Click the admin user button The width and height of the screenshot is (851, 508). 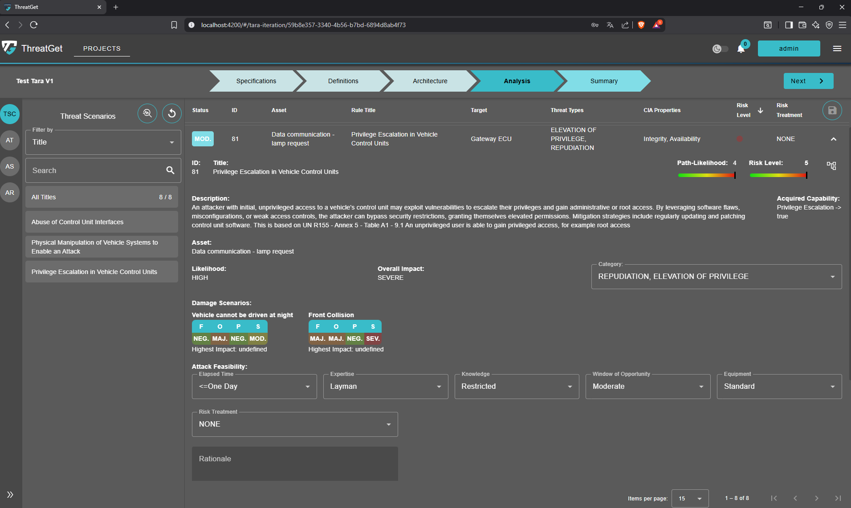click(x=788, y=48)
